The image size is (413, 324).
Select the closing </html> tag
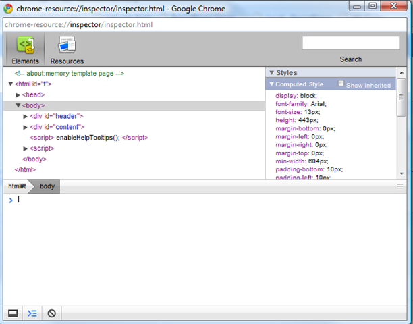(25, 170)
